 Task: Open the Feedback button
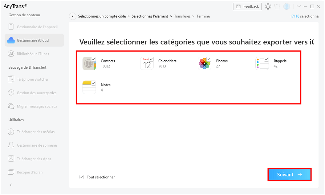[x=247, y=6]
